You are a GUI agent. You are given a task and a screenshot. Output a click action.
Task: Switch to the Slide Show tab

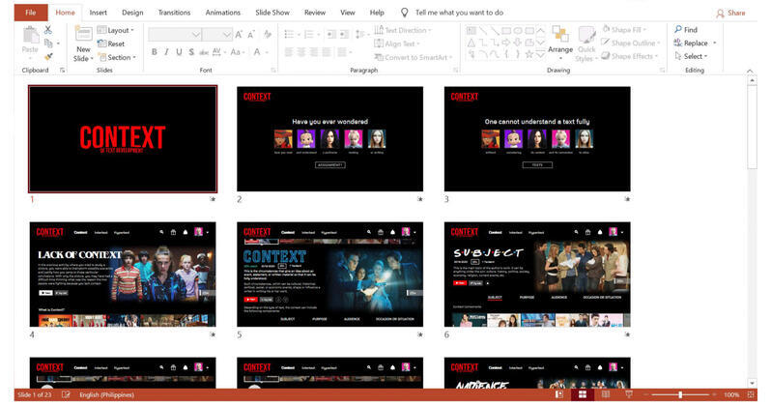click(x=272, y=13)
